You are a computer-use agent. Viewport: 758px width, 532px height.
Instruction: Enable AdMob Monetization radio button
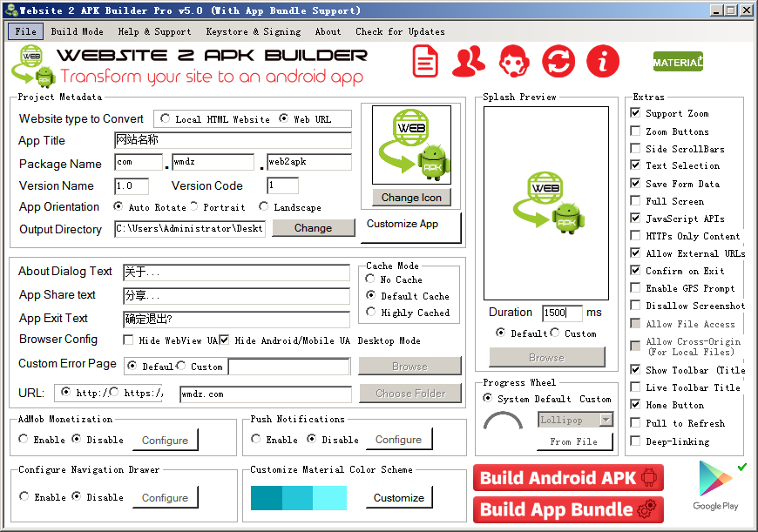[x=24, y=439]
